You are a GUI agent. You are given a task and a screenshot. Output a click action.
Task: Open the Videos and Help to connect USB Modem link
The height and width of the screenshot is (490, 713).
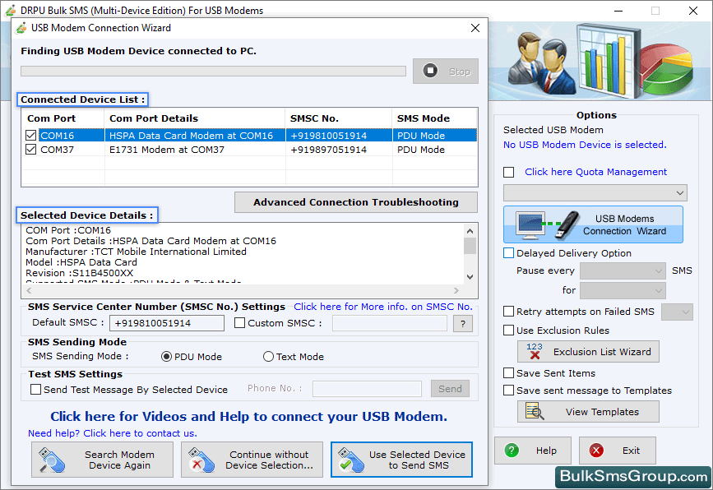(x=248, y=416)
